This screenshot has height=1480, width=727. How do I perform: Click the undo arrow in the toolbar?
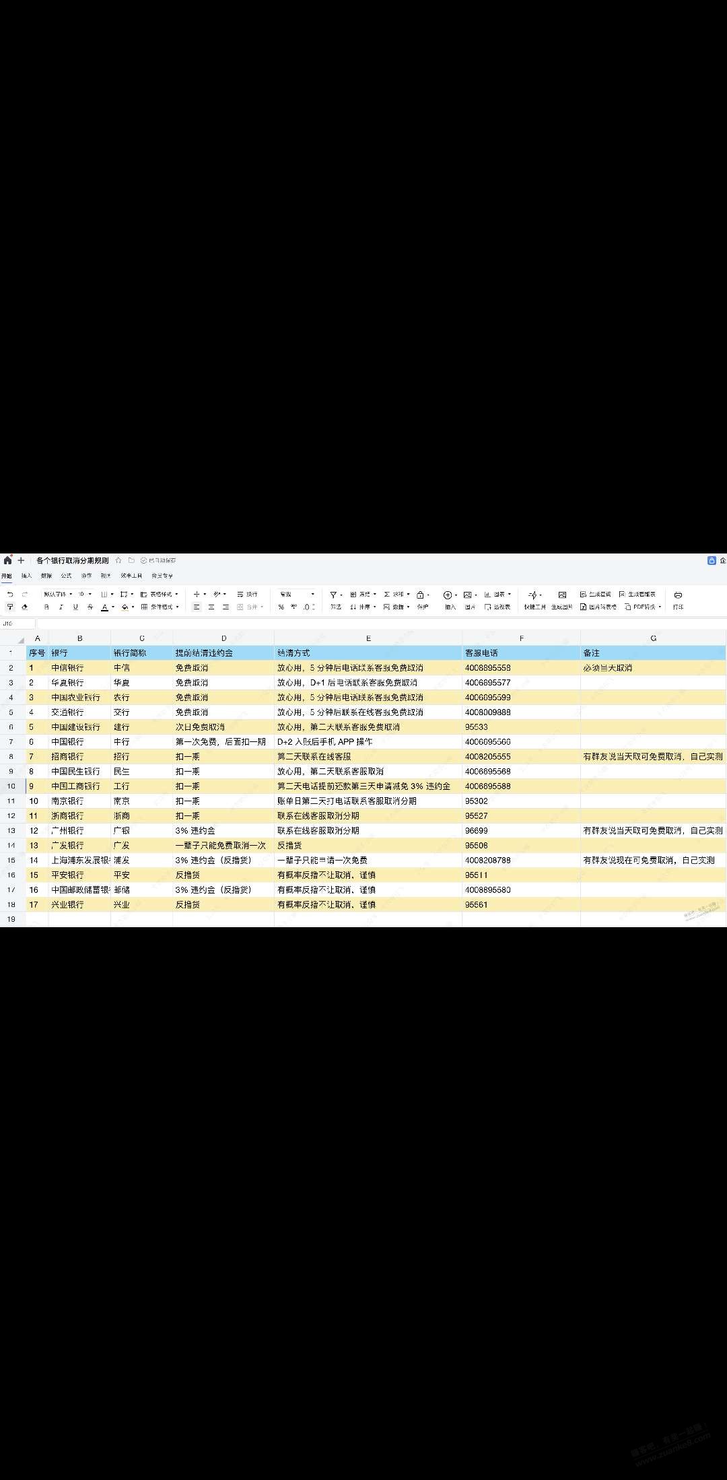10,595
